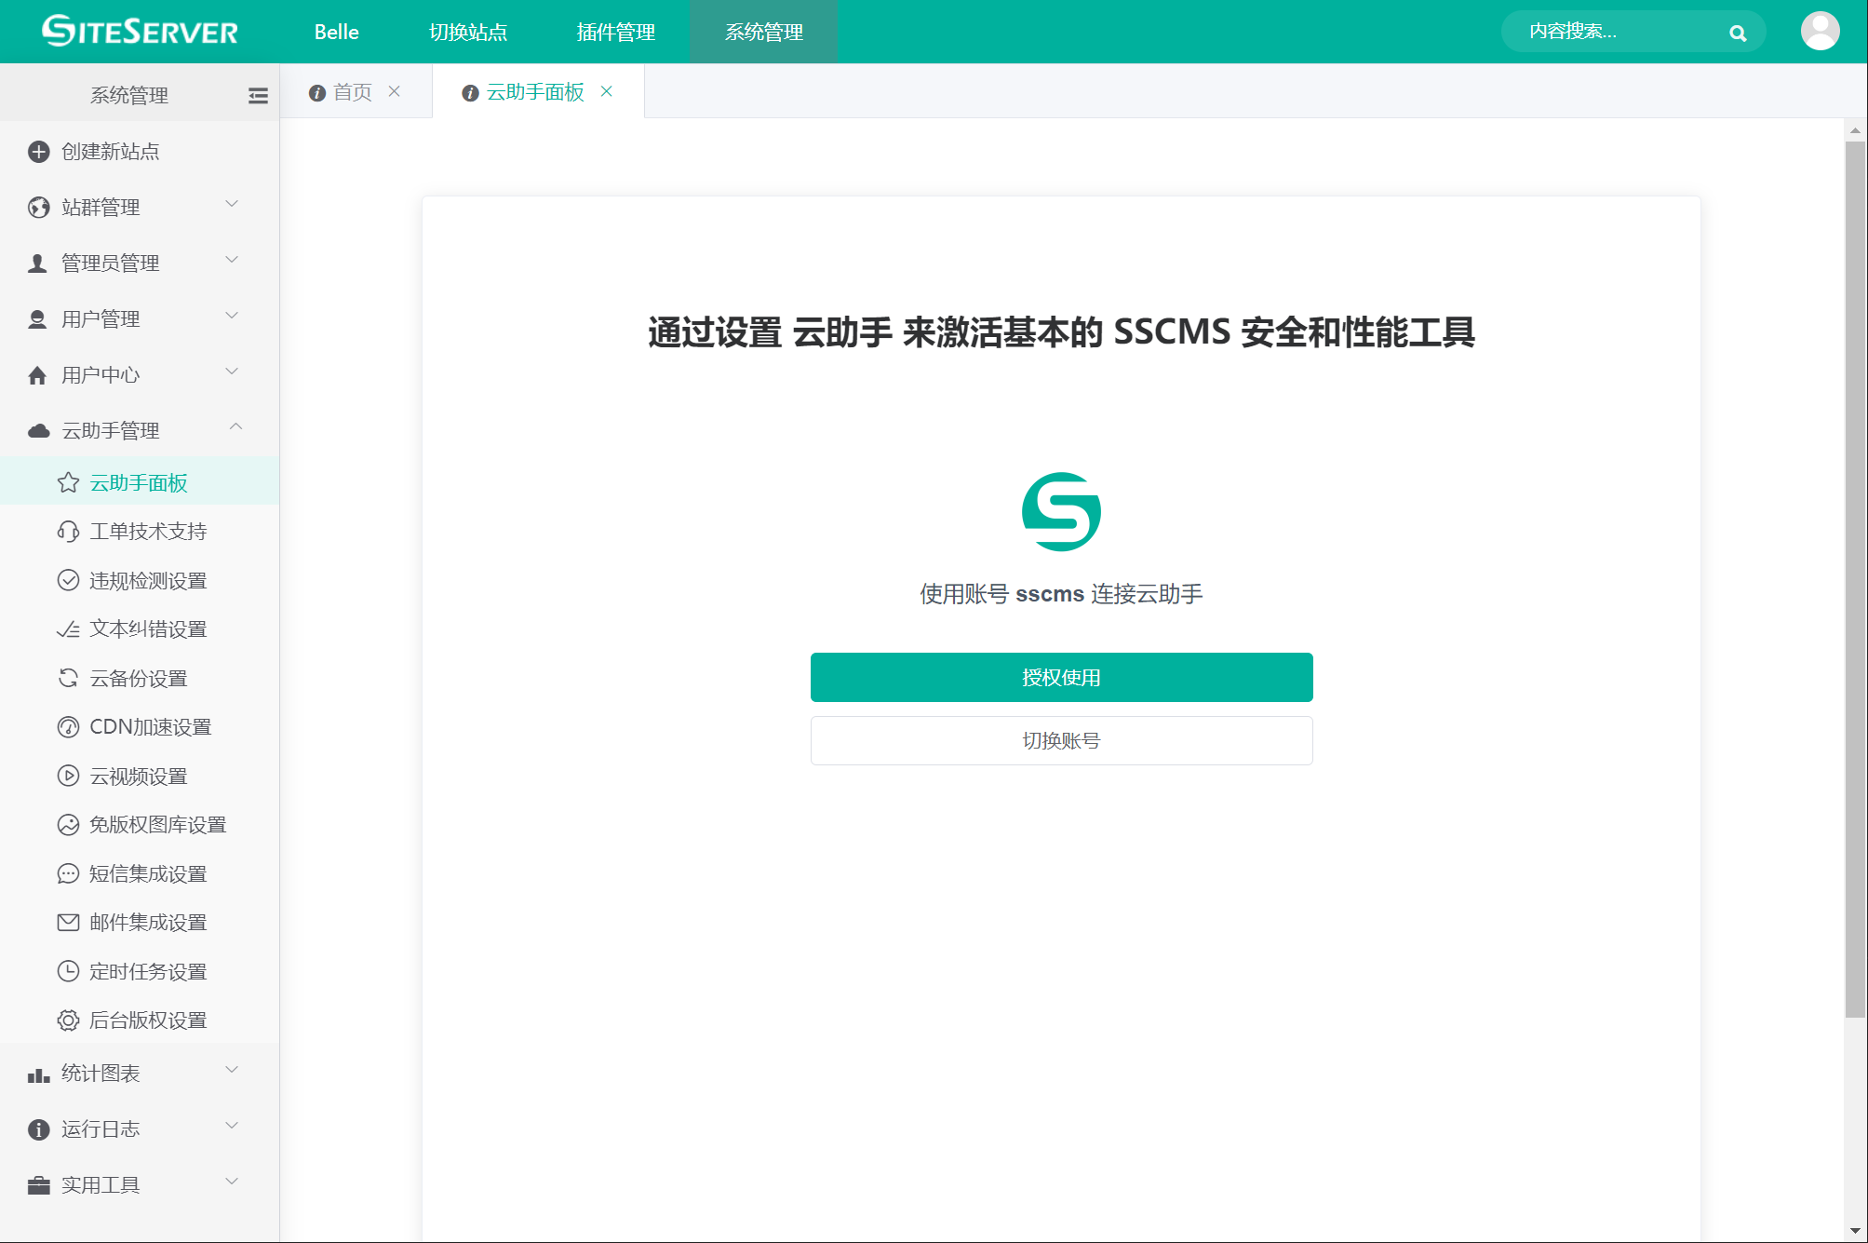Image resolution: width=1868 pixels, height=1243 pixels.
Task: Close the 云助手面板 tab
Action: (607, 91)
